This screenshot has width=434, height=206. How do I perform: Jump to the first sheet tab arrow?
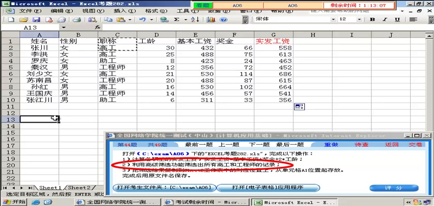(5, 188)
